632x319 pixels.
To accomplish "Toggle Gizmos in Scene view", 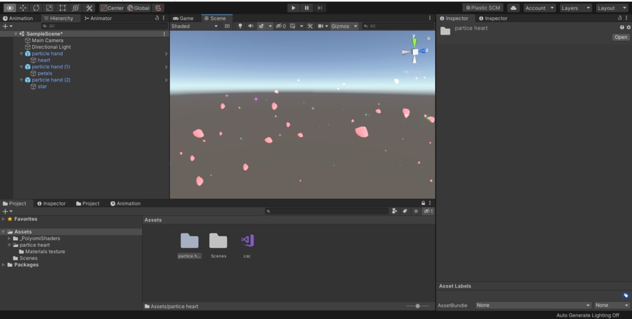I will pos(340,26).
